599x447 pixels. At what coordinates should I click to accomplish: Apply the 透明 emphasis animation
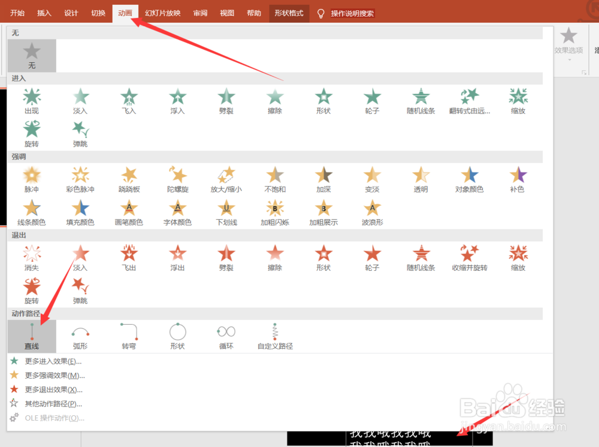[x=421, y=179]
